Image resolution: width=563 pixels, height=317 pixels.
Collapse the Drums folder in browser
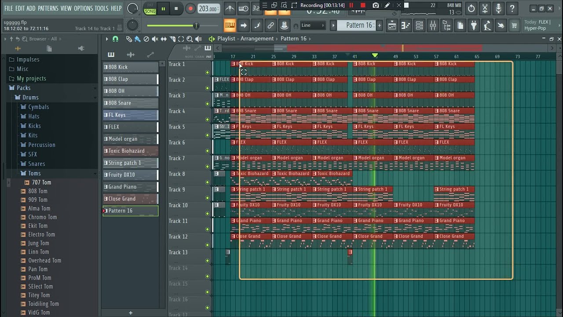click(x=30, y=97)
